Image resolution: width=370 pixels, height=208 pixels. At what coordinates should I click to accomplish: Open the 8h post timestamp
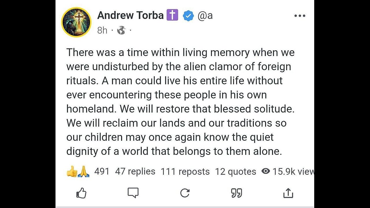tap(102, 30)
